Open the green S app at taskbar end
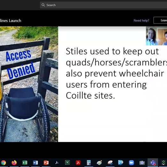 tap(163, 163)
